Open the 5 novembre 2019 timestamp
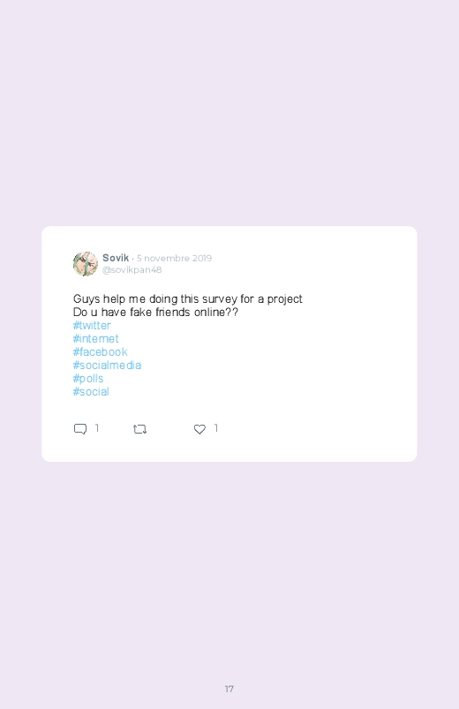 (x=174, y=258)
